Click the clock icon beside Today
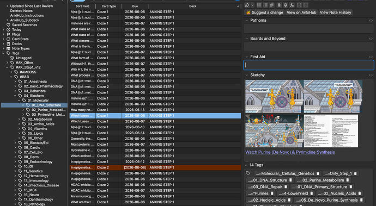This screenshot has width=376, height=206. click(8, 30)
